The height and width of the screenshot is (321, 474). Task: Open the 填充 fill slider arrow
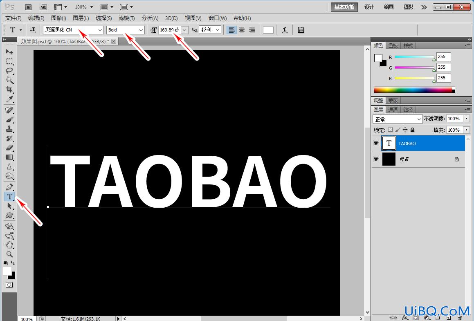coord(467,130)
